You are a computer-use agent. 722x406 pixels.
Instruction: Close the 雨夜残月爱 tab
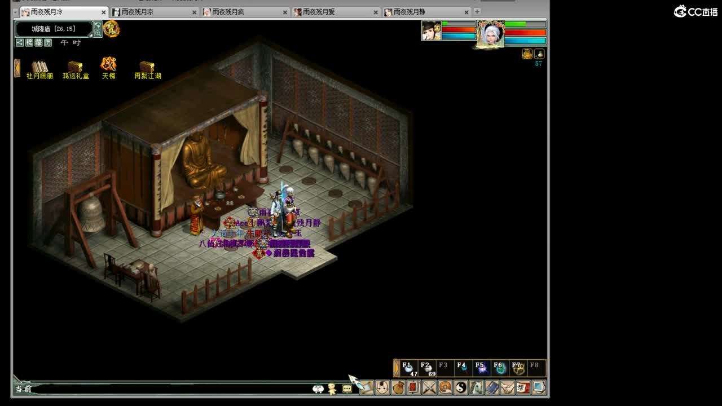click(x=376, y=12)
